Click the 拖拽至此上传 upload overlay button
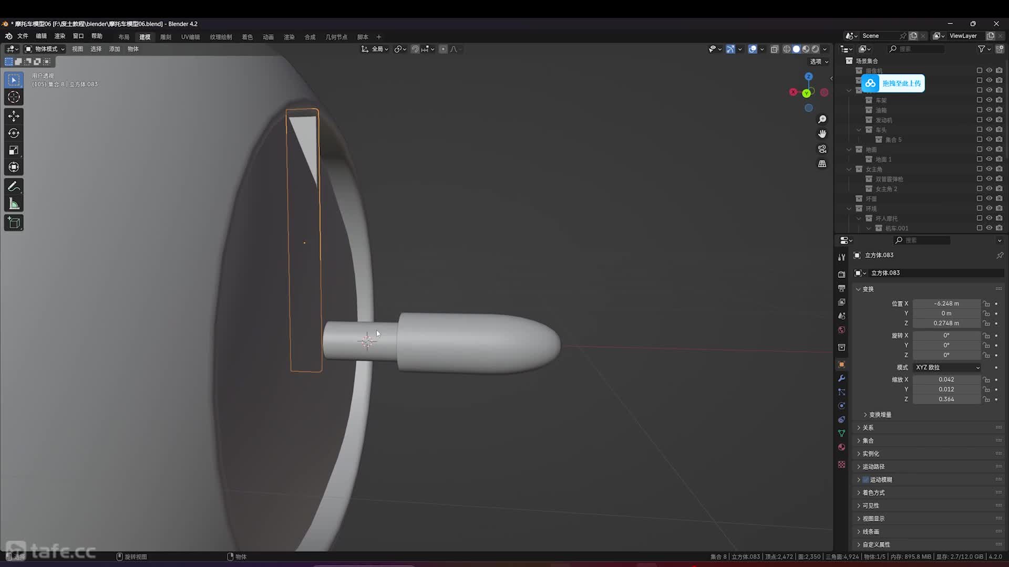Screen dimensions: 1009x567 coord(893,83)
